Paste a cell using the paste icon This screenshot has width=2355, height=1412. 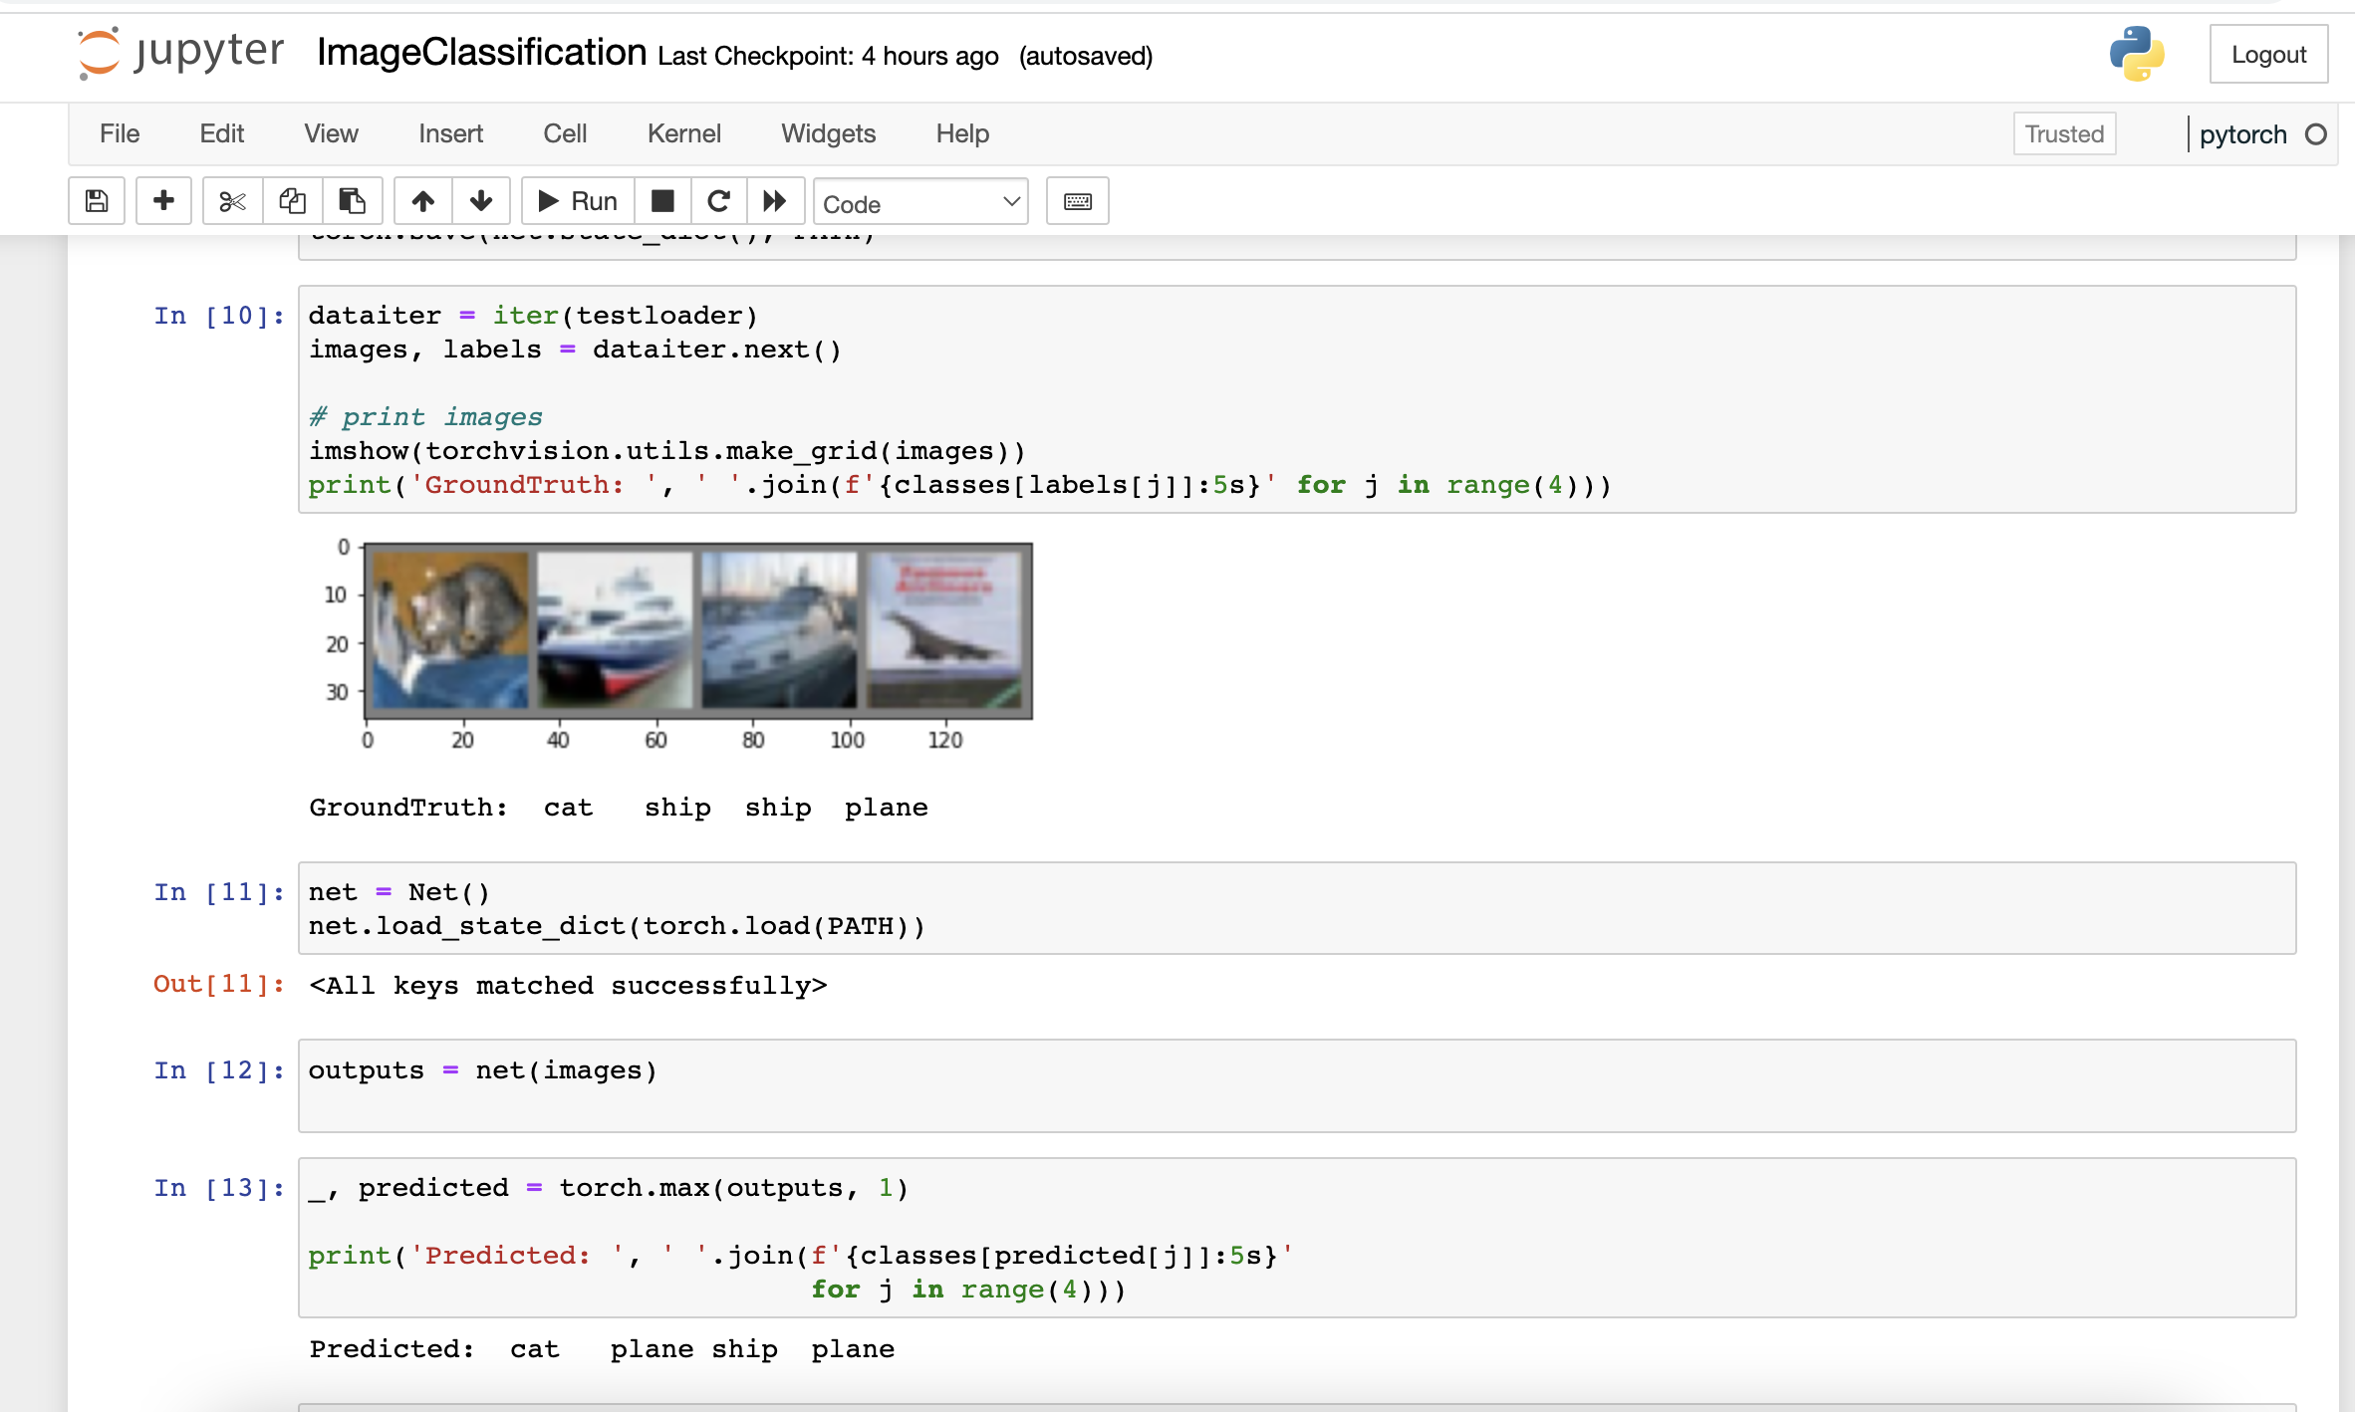[x=351, y=200]
